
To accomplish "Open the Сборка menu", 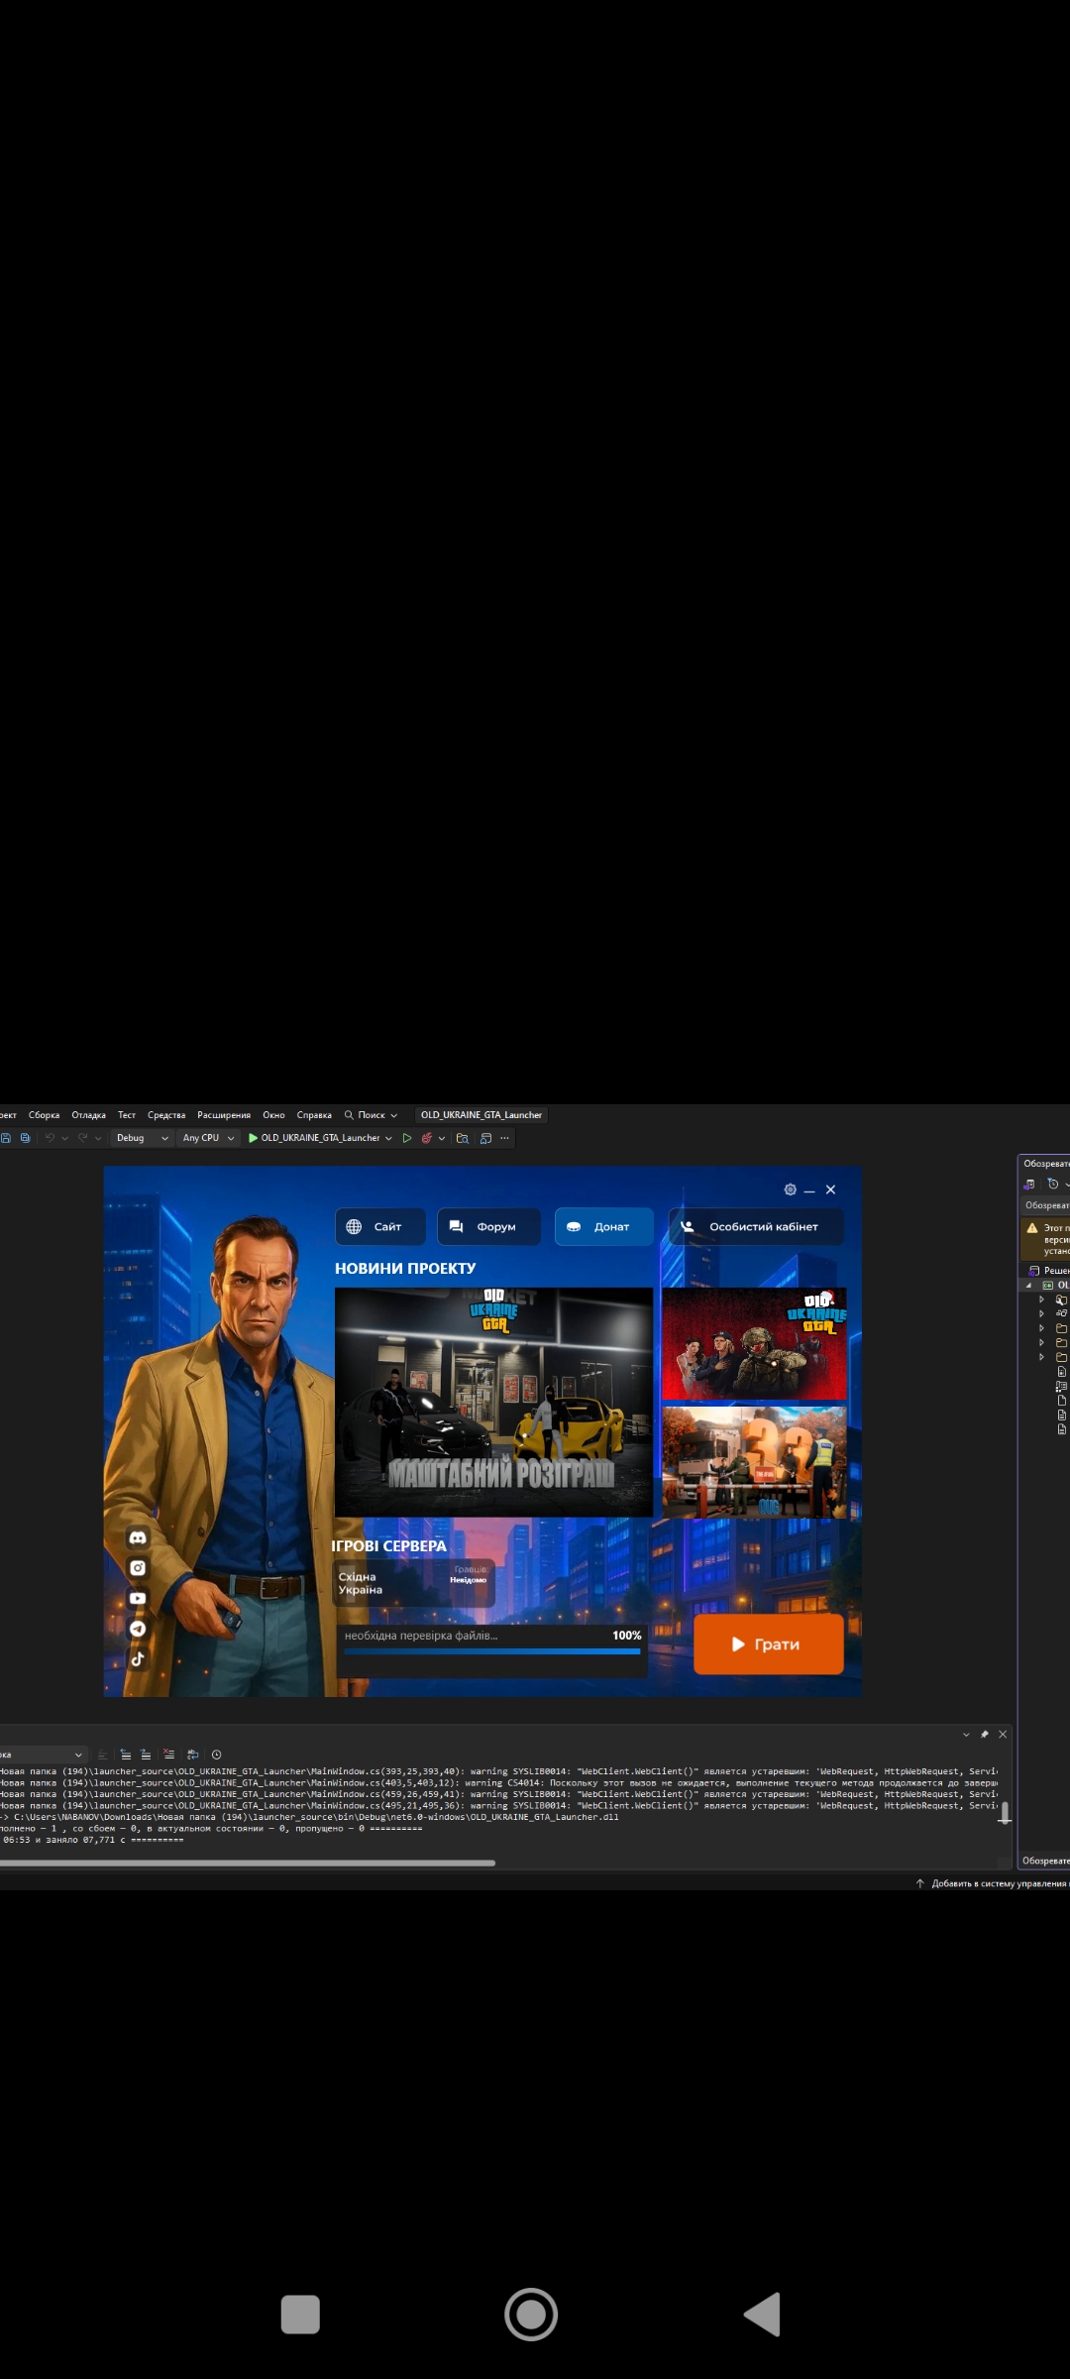I will (44, 1115).
